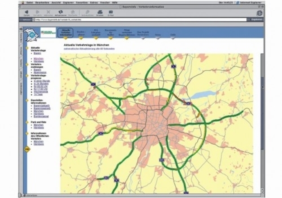Expand the News navigation arrow
The image size is (282, 198).
(x=158, y=38)
